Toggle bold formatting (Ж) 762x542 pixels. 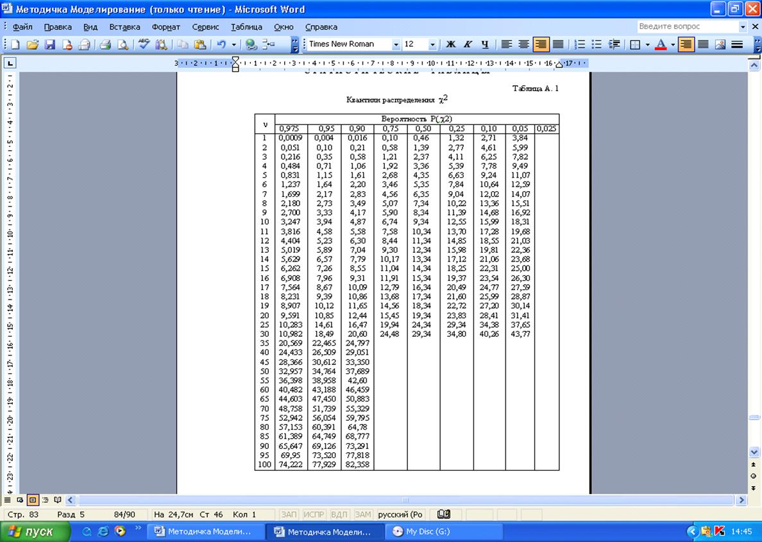[450, 45]
